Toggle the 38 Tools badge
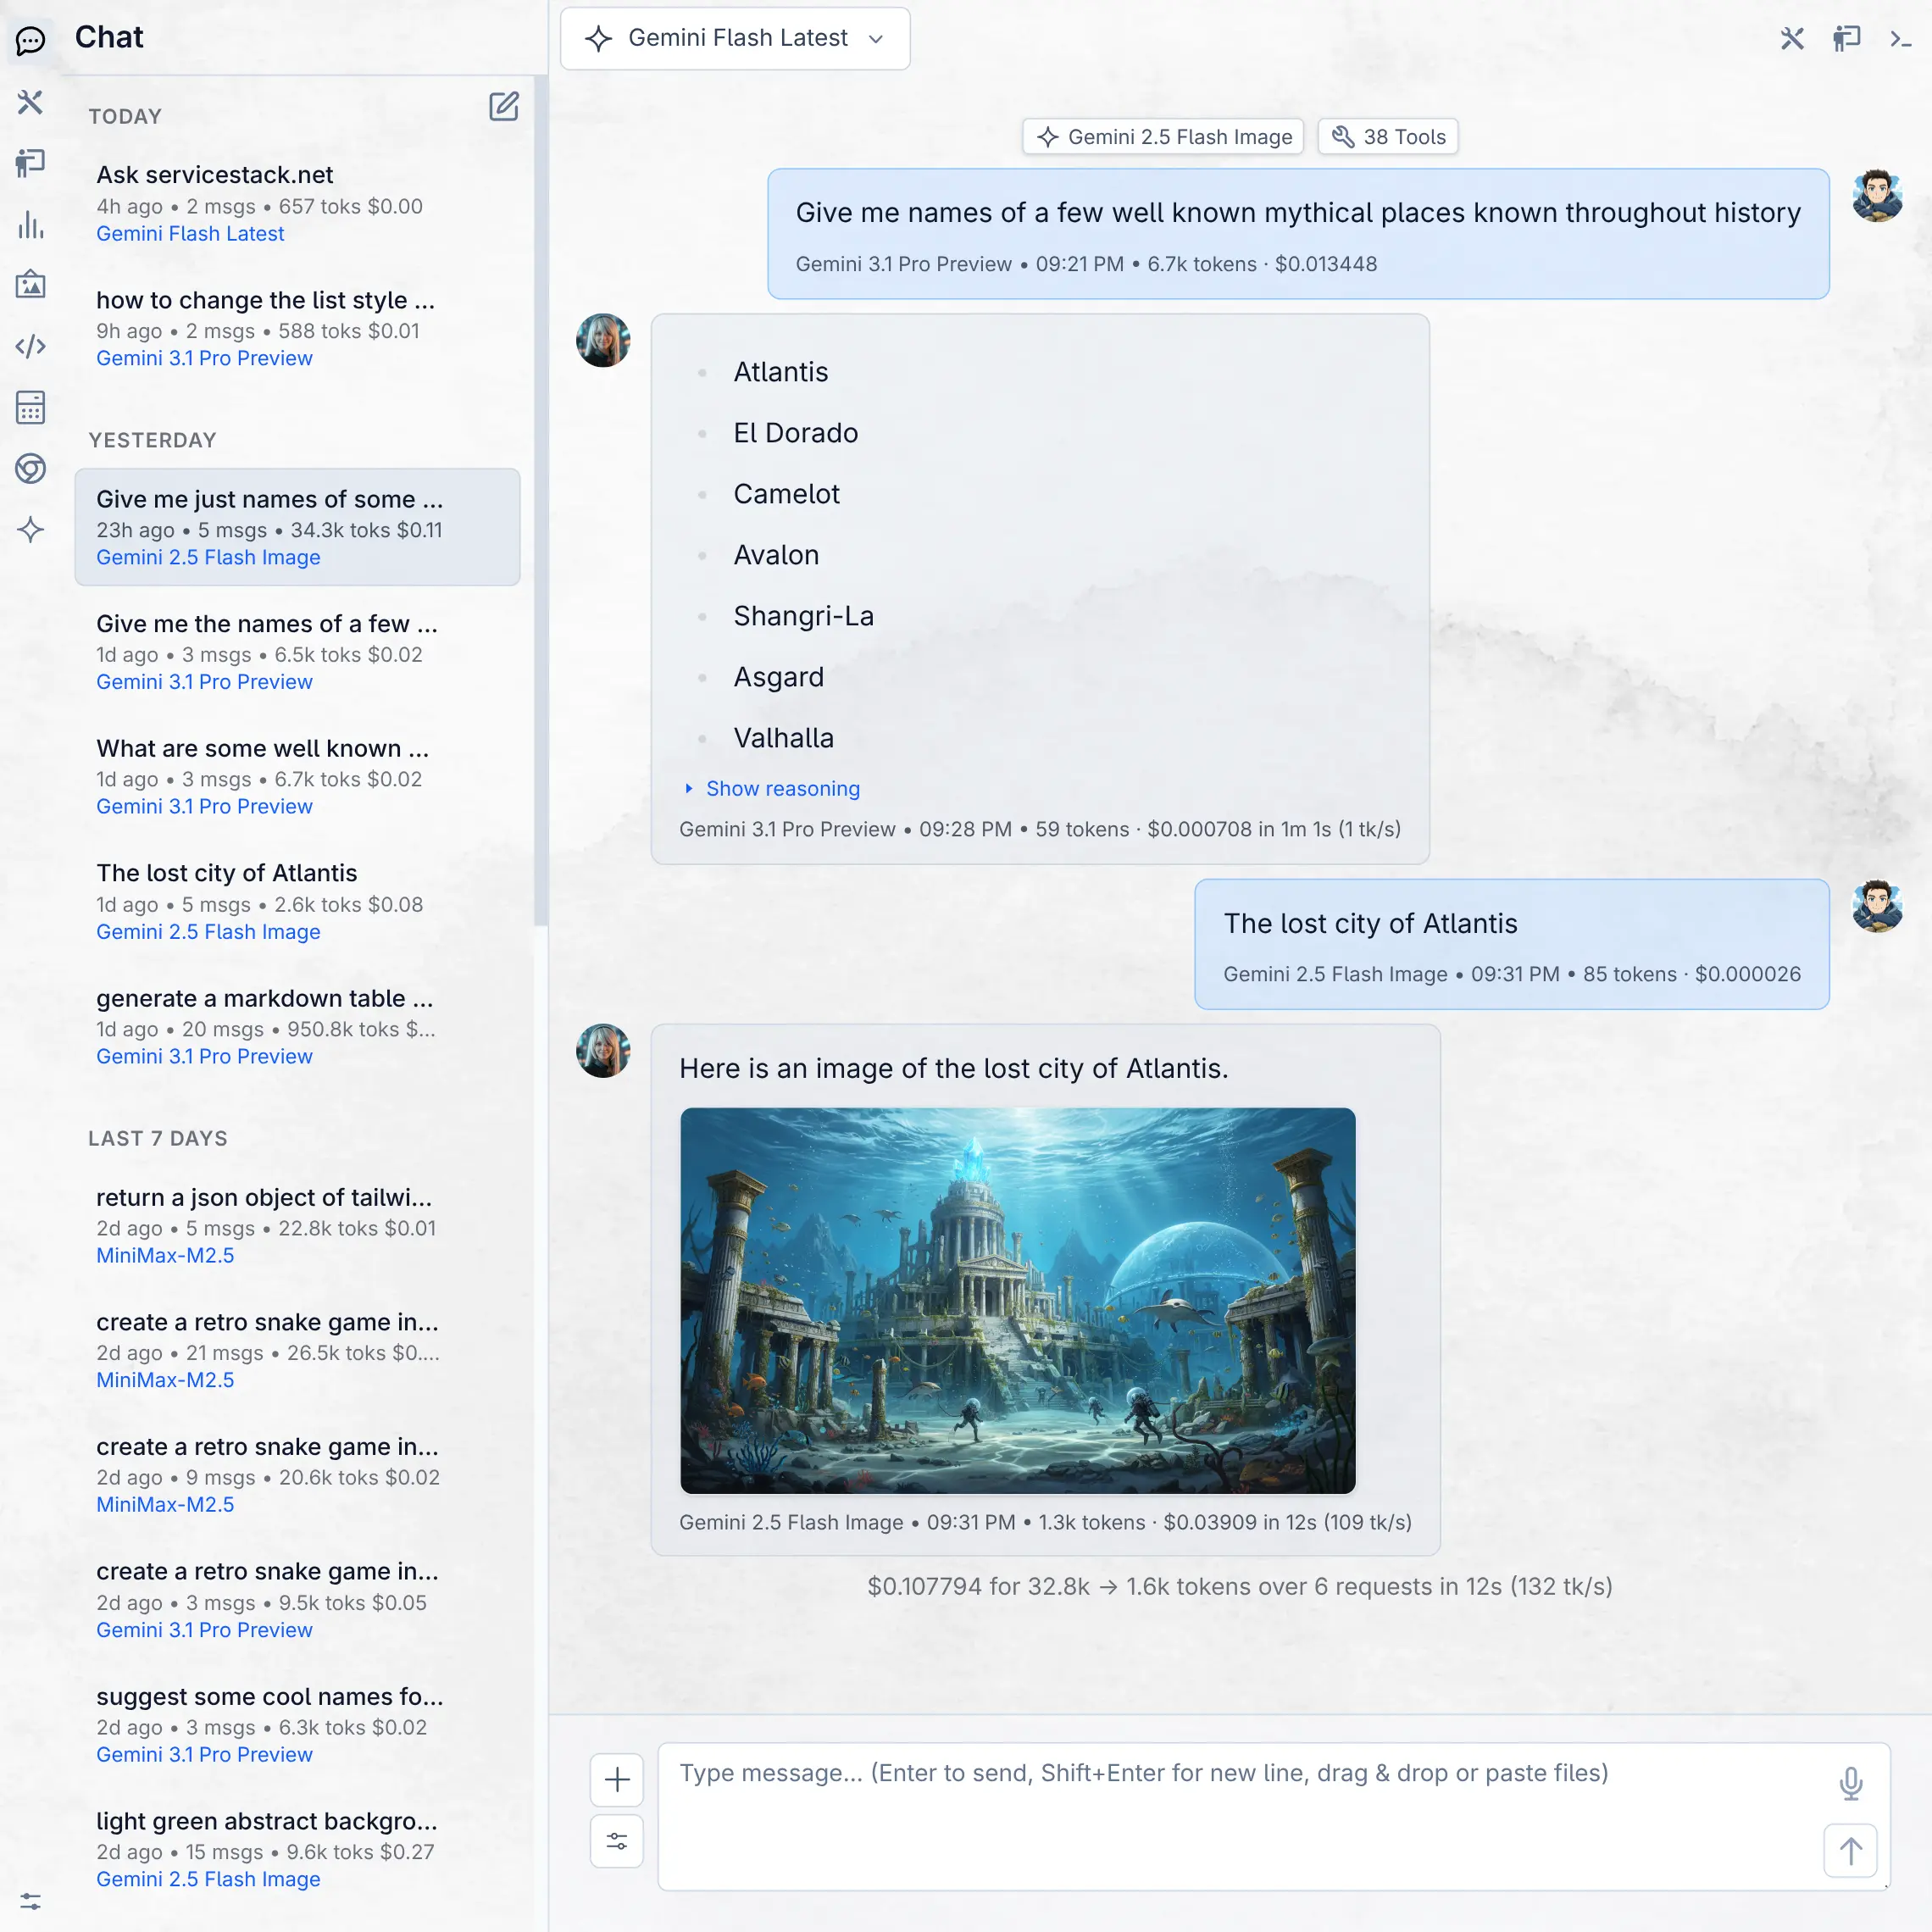Screen dimensions: 1932x1932 1388,137
